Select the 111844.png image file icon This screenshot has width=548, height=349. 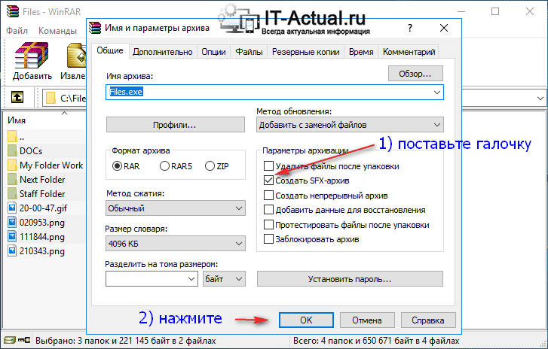point(12,237)
